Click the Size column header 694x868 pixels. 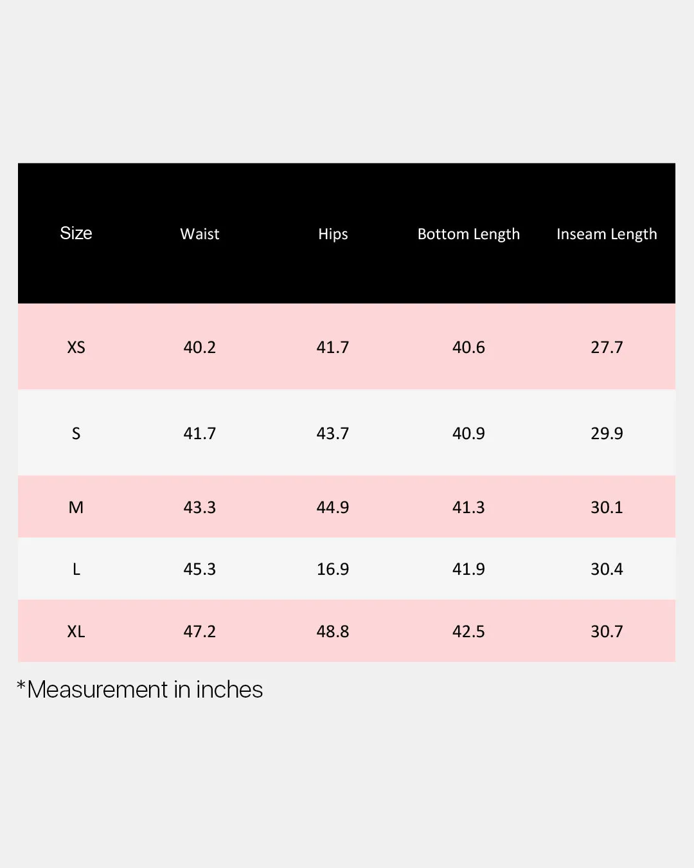[x=76, y=233]
